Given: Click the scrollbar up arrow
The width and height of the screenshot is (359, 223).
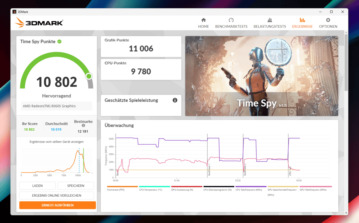Looking at the screenshot, I should point(346,33).
